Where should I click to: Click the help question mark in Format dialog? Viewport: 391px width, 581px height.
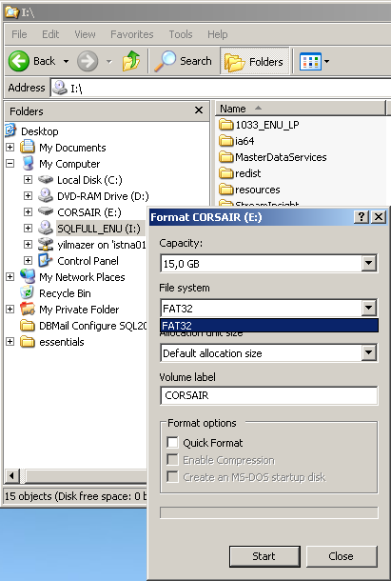[362, 217]
